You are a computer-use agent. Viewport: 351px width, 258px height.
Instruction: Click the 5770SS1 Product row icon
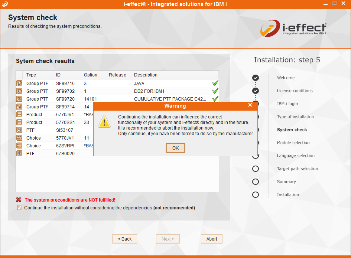19,123
